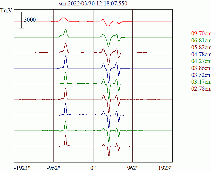Click the 04.78cm wavelength legend label
This screenshot has height=171, width=211.
tap(201, 54)
